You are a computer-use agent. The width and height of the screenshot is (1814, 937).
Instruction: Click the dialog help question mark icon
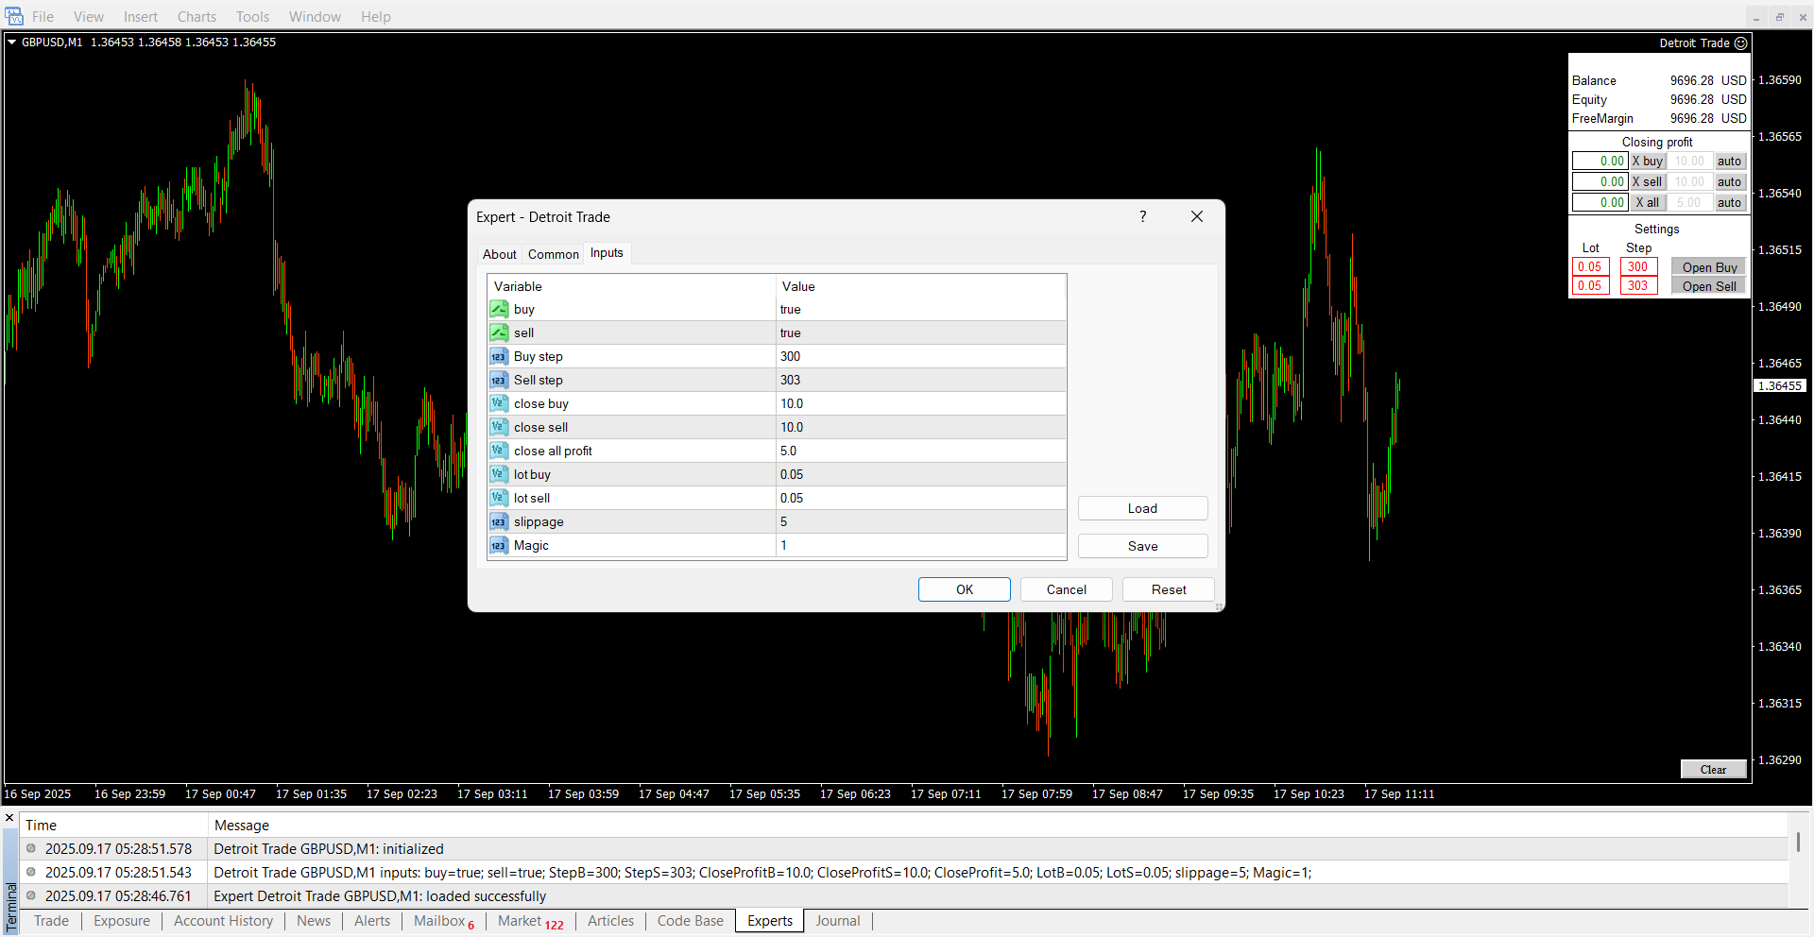coord(1143,217)
